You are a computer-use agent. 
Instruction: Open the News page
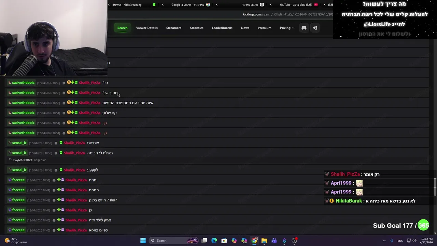point(245,28)
